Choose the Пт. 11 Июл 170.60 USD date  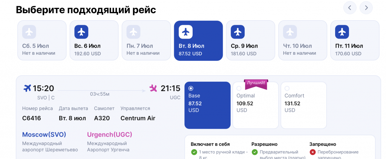[x=355, y=40]
